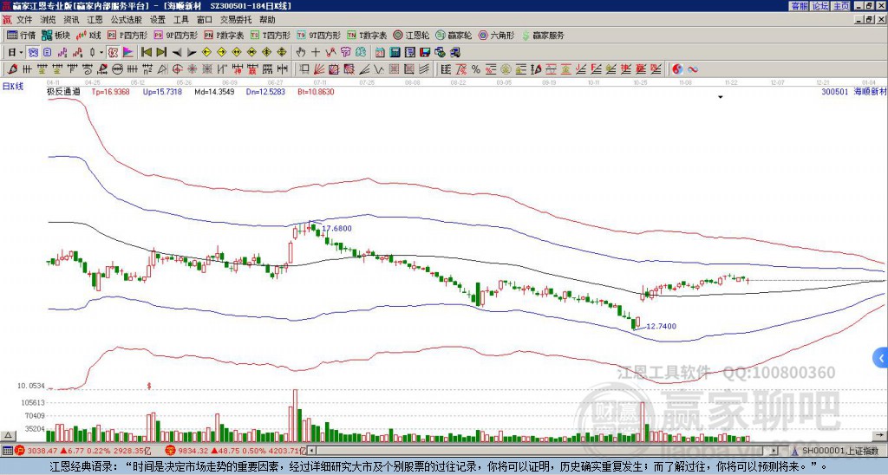The image size is (888, 475).
Task: Click the 海顺新材 stock name
Action: pyautogui.click(x=870, y=91)
